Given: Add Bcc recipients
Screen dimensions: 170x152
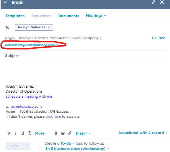Looking at the screenshot, I should pos(162,38).
